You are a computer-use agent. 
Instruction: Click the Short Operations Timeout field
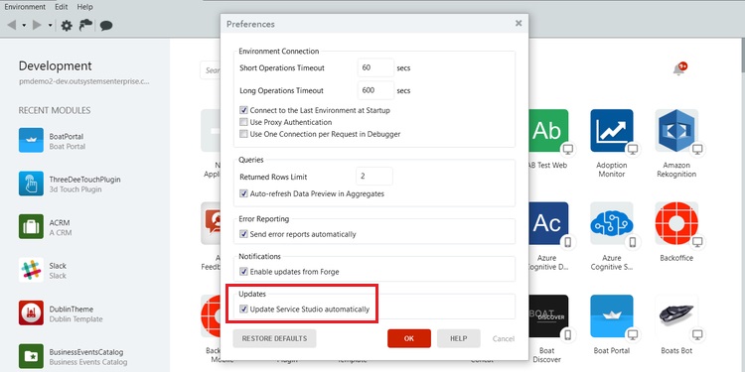(x=375, y=67)
